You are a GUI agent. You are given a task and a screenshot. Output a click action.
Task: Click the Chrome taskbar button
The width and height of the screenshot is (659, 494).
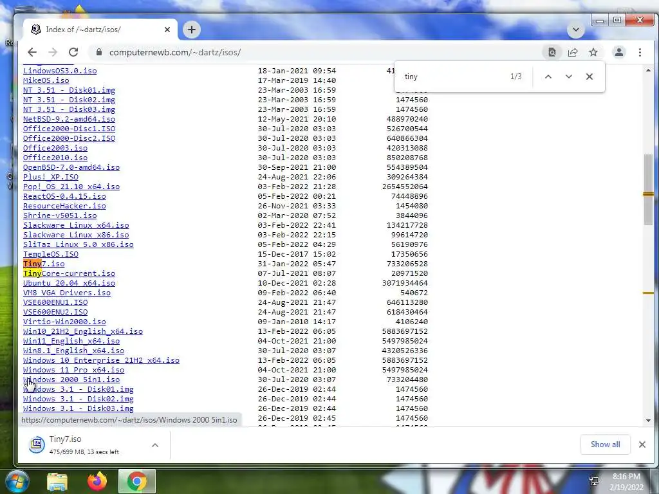click(137, 481)
